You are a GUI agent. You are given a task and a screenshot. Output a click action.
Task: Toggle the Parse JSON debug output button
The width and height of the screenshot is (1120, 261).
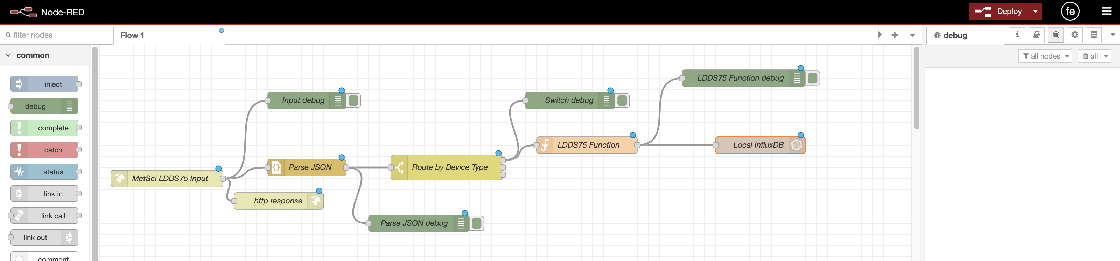476,223
